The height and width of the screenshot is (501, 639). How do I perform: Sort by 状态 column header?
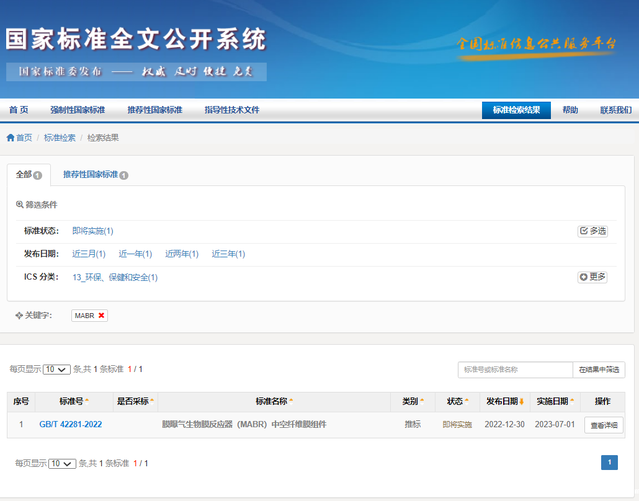pyautogui.click(x=458, y=401)
